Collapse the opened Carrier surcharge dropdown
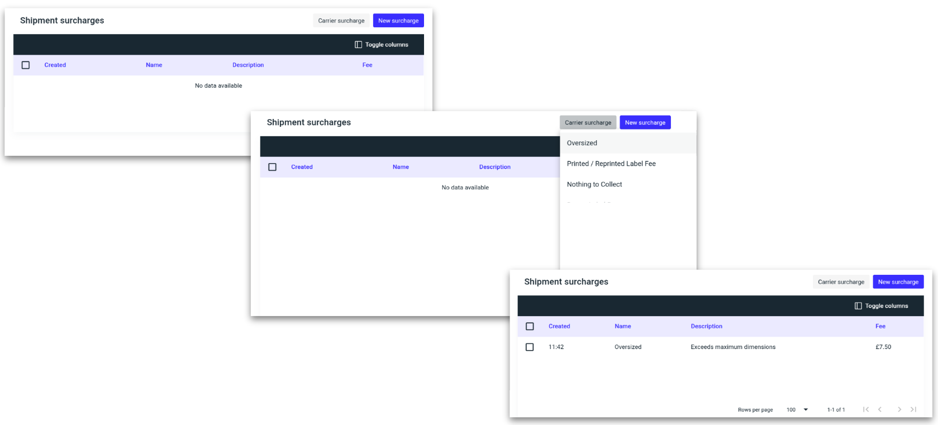The image size is (938, 425). [x=588, y=123]
